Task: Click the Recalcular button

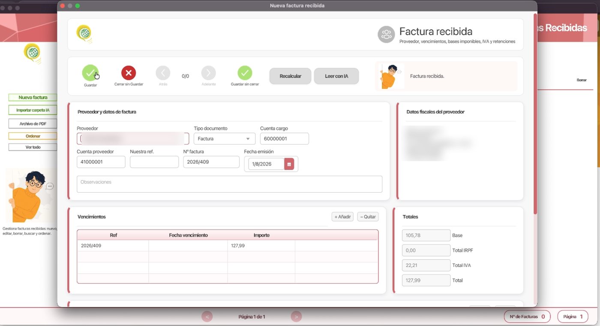Action: click(x=290, y=76)
